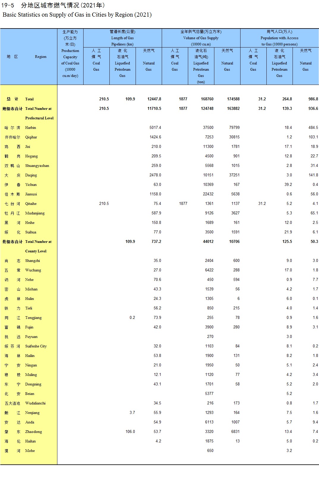Select the 'Zhaodong' row label
Image resolution: width=319 pixels, height=484 pixels.
click(x=34, y=432)
